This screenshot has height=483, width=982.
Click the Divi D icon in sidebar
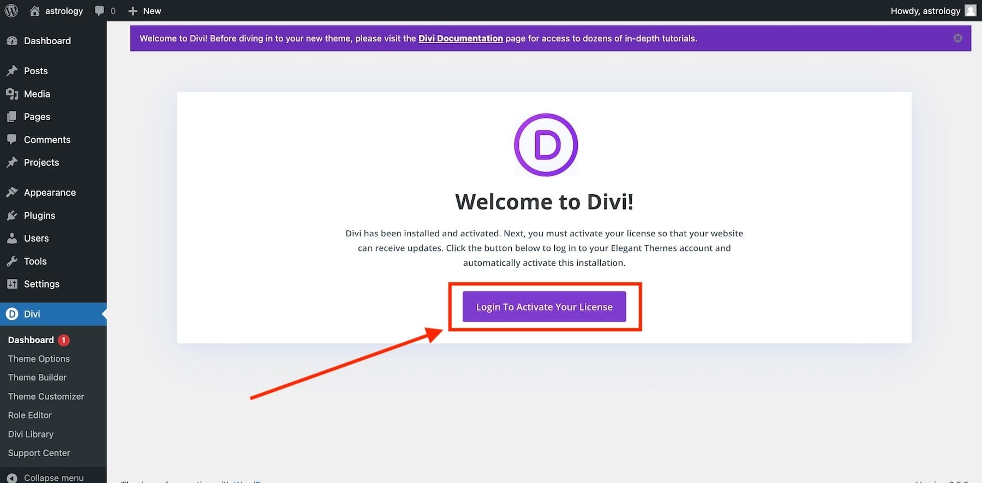12,314
